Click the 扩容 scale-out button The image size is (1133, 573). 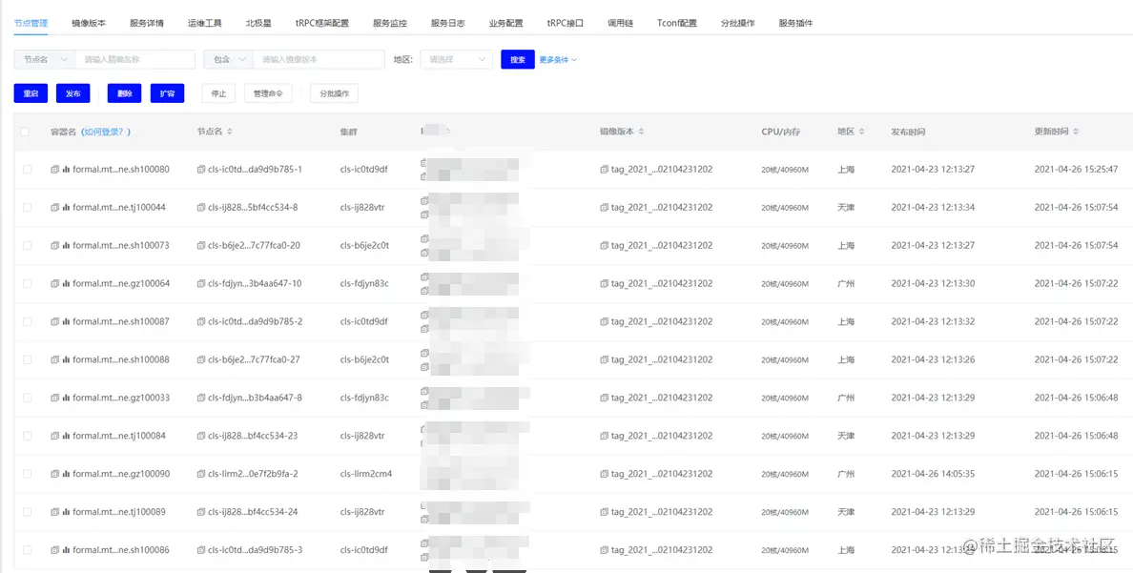point(167,93)
